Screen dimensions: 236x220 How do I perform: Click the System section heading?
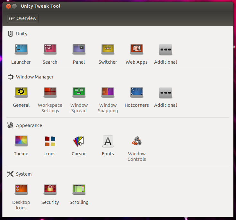click(x=24, y=174)
